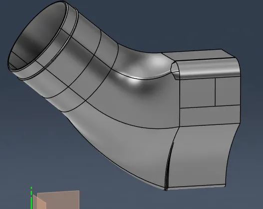Select the rounded top fillet on rectangular outlet
263x209 pixels.
(208, 69)
